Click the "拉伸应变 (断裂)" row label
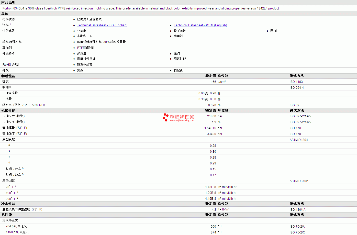 [14, 122]
